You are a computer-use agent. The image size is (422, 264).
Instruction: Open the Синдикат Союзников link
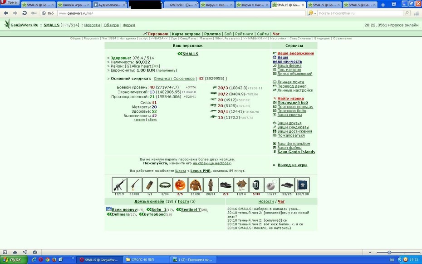pos(174,79)
